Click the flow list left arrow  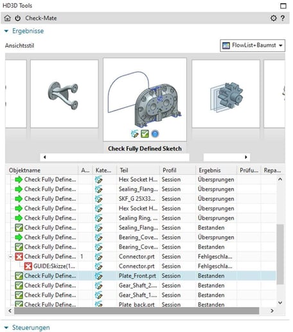click(45, 157)
